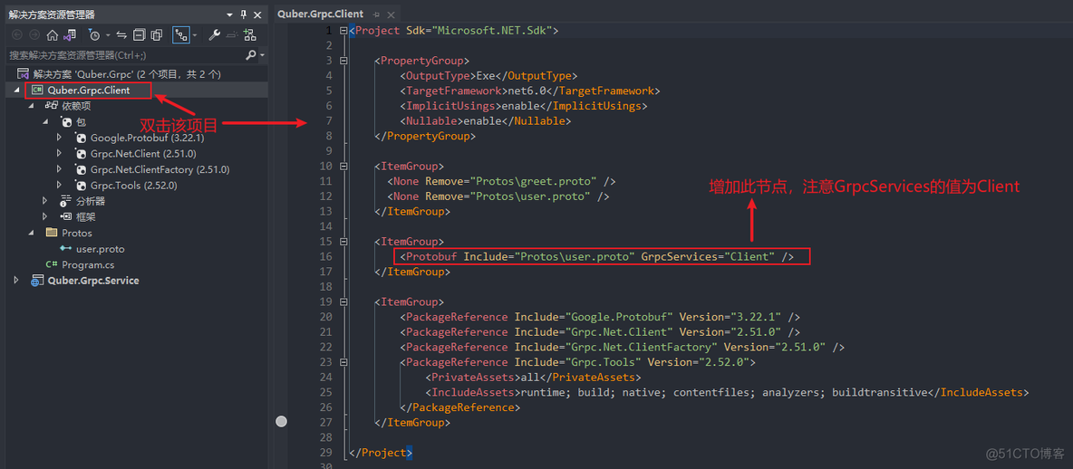1073x469 pixels.
Task: Open properties with the wrench icon
Action: [214, 35]
